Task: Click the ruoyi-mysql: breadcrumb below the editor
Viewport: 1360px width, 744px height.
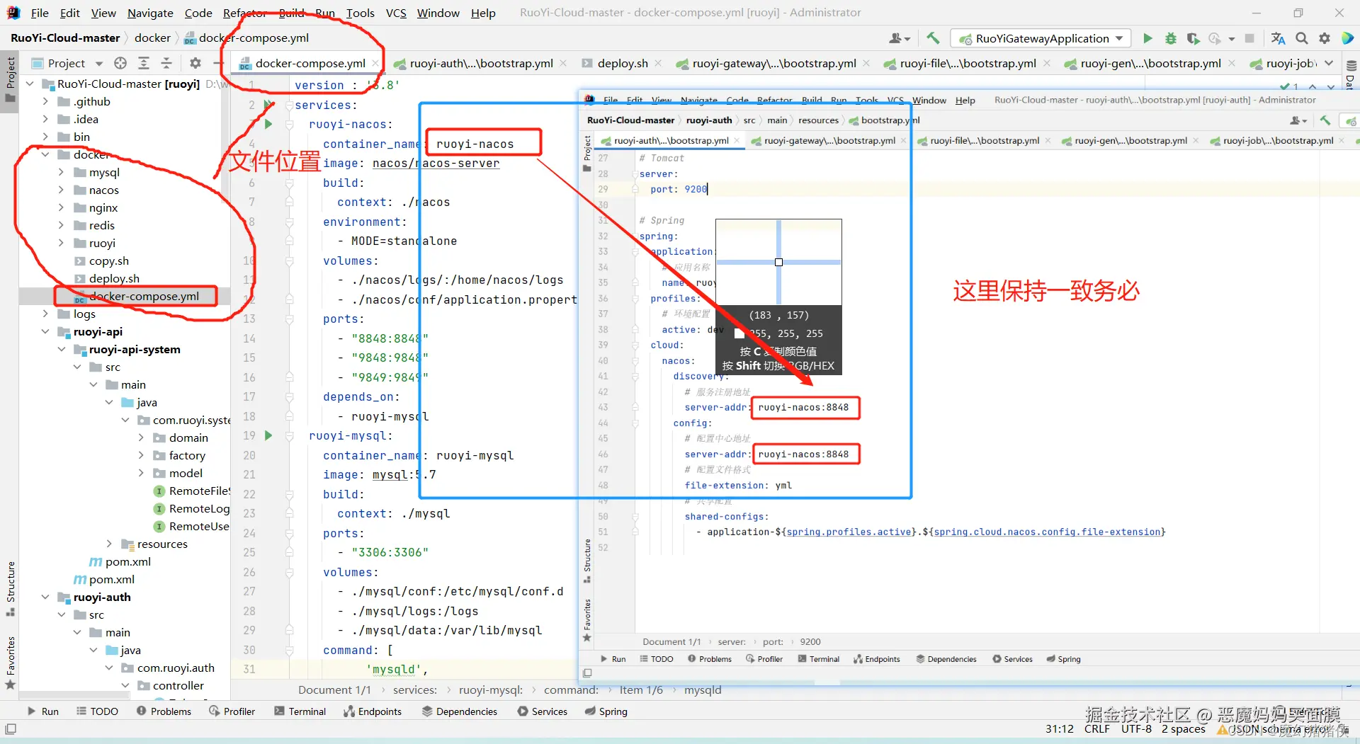Action: (x=491, y=689)
